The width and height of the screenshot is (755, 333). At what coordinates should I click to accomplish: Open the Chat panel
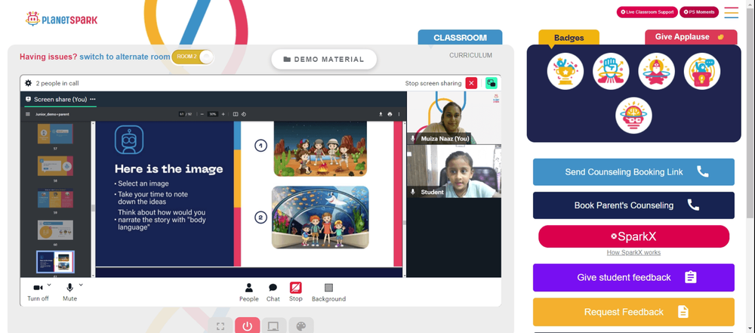(x=273, y=292)
